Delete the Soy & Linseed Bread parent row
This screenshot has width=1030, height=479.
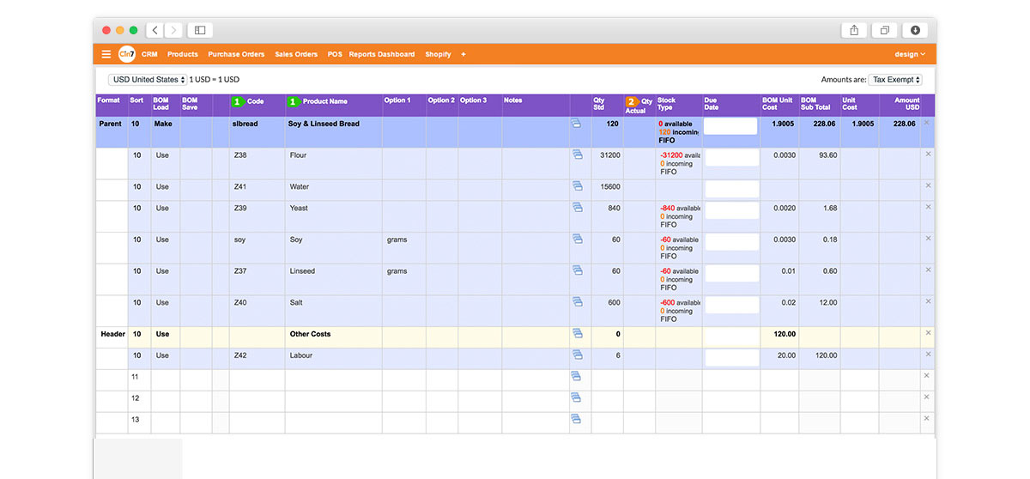point(926,123)
